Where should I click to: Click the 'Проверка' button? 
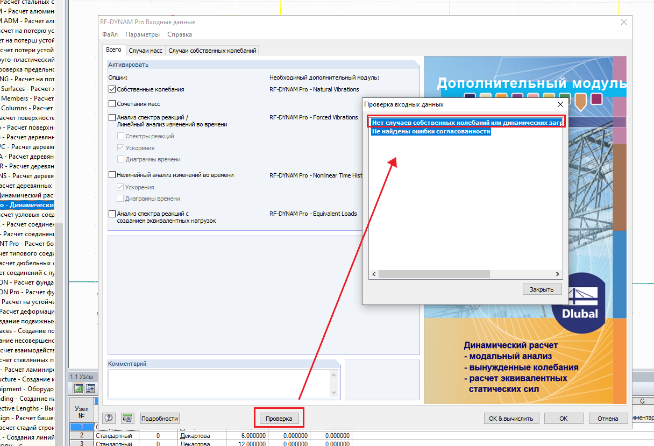279,418
